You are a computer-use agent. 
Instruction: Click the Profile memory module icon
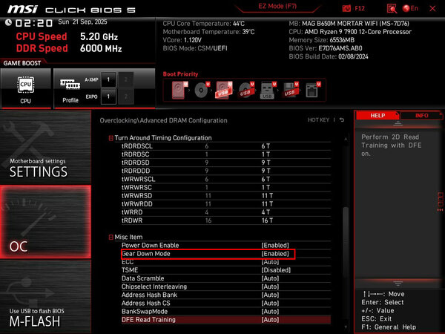tap(70, 84)
